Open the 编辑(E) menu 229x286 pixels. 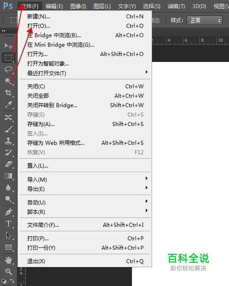[x=54, y=6]
